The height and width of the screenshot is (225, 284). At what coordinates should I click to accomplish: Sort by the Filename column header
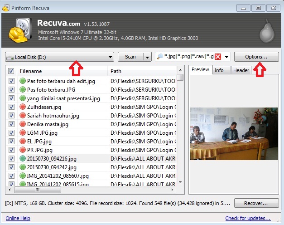point(63,71)
